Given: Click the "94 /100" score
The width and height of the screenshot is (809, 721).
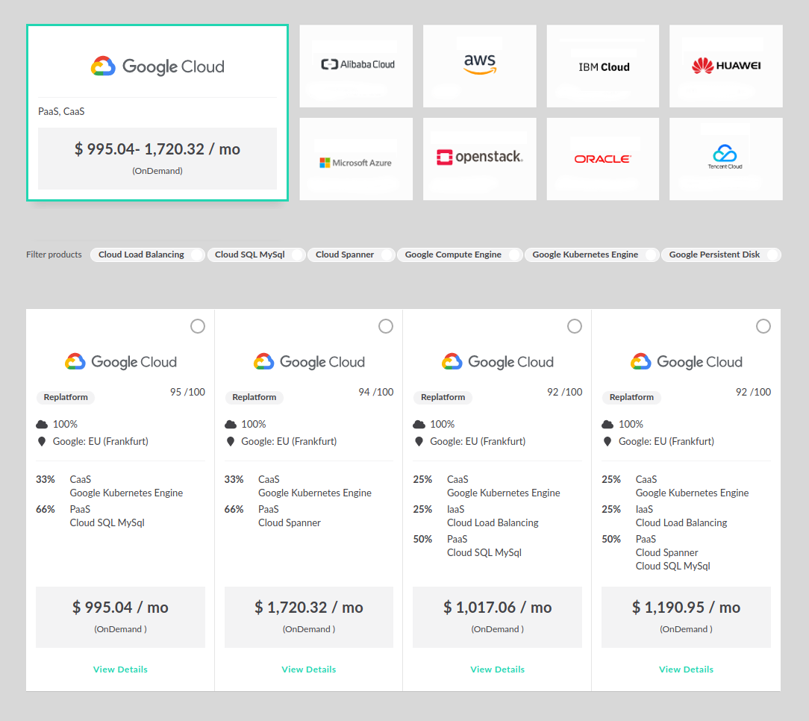Looking at the screenshot, I should (x=376, y=392).
